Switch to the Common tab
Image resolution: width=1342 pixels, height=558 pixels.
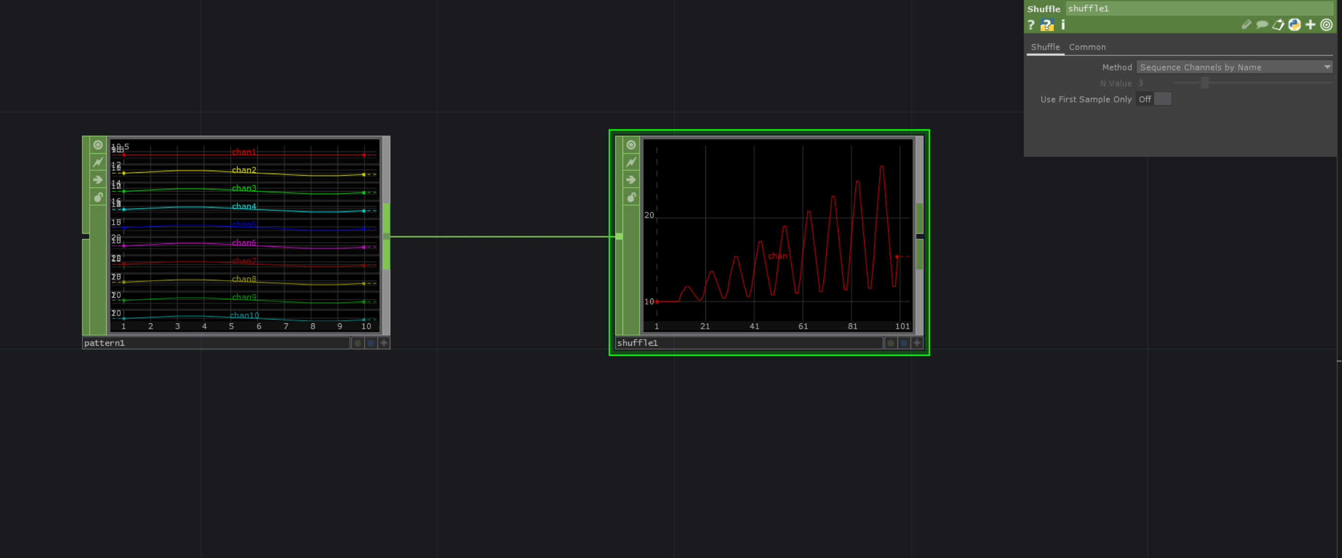[x=1086, y=47]
